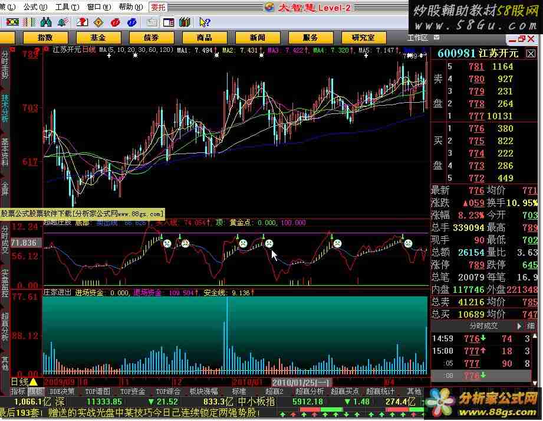Click the 新闻 news button
The image size is (543, 421).
tap(257, 37)
